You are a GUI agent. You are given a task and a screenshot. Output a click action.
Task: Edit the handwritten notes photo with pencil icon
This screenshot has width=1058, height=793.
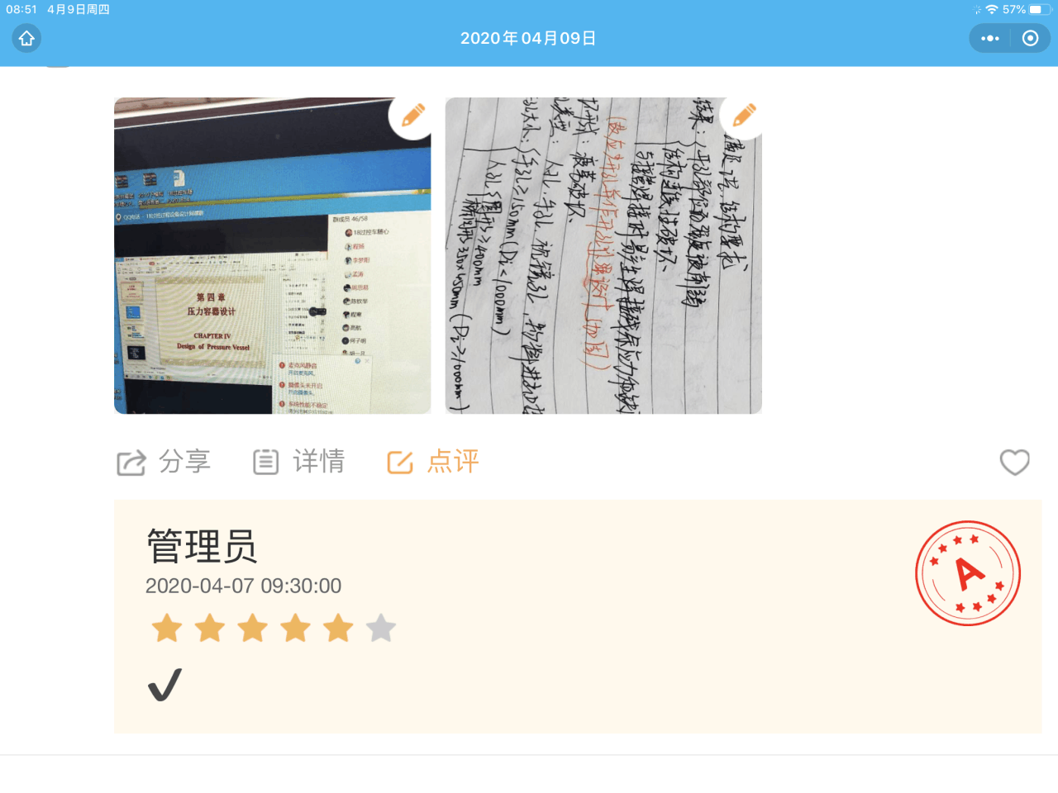pos(744,116)
